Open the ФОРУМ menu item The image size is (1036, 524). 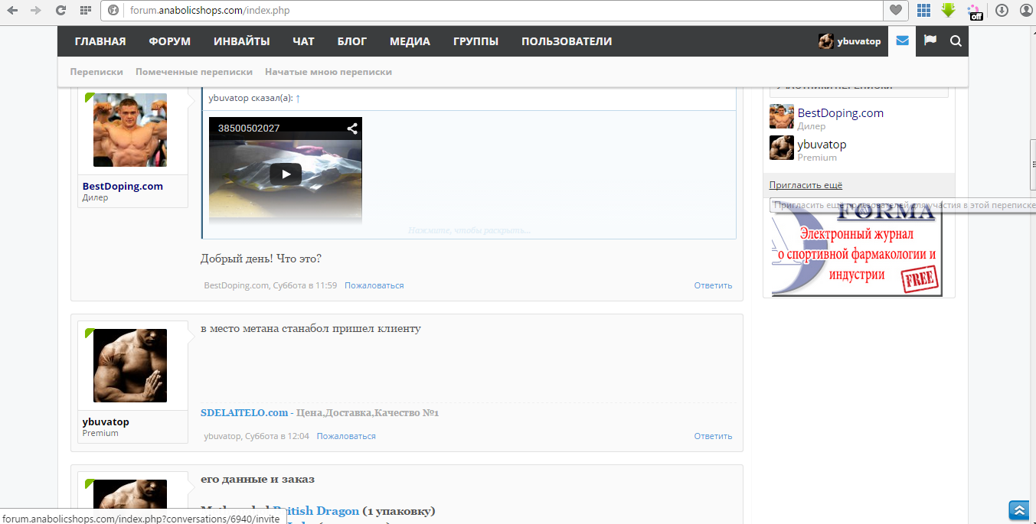[x=169, y=41]
